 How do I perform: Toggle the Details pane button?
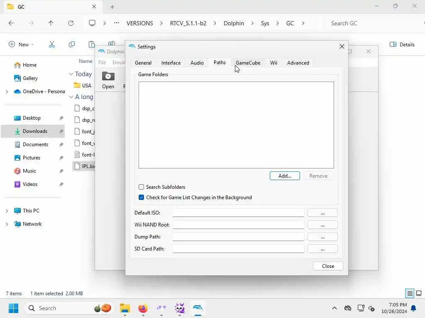(402, 45)
